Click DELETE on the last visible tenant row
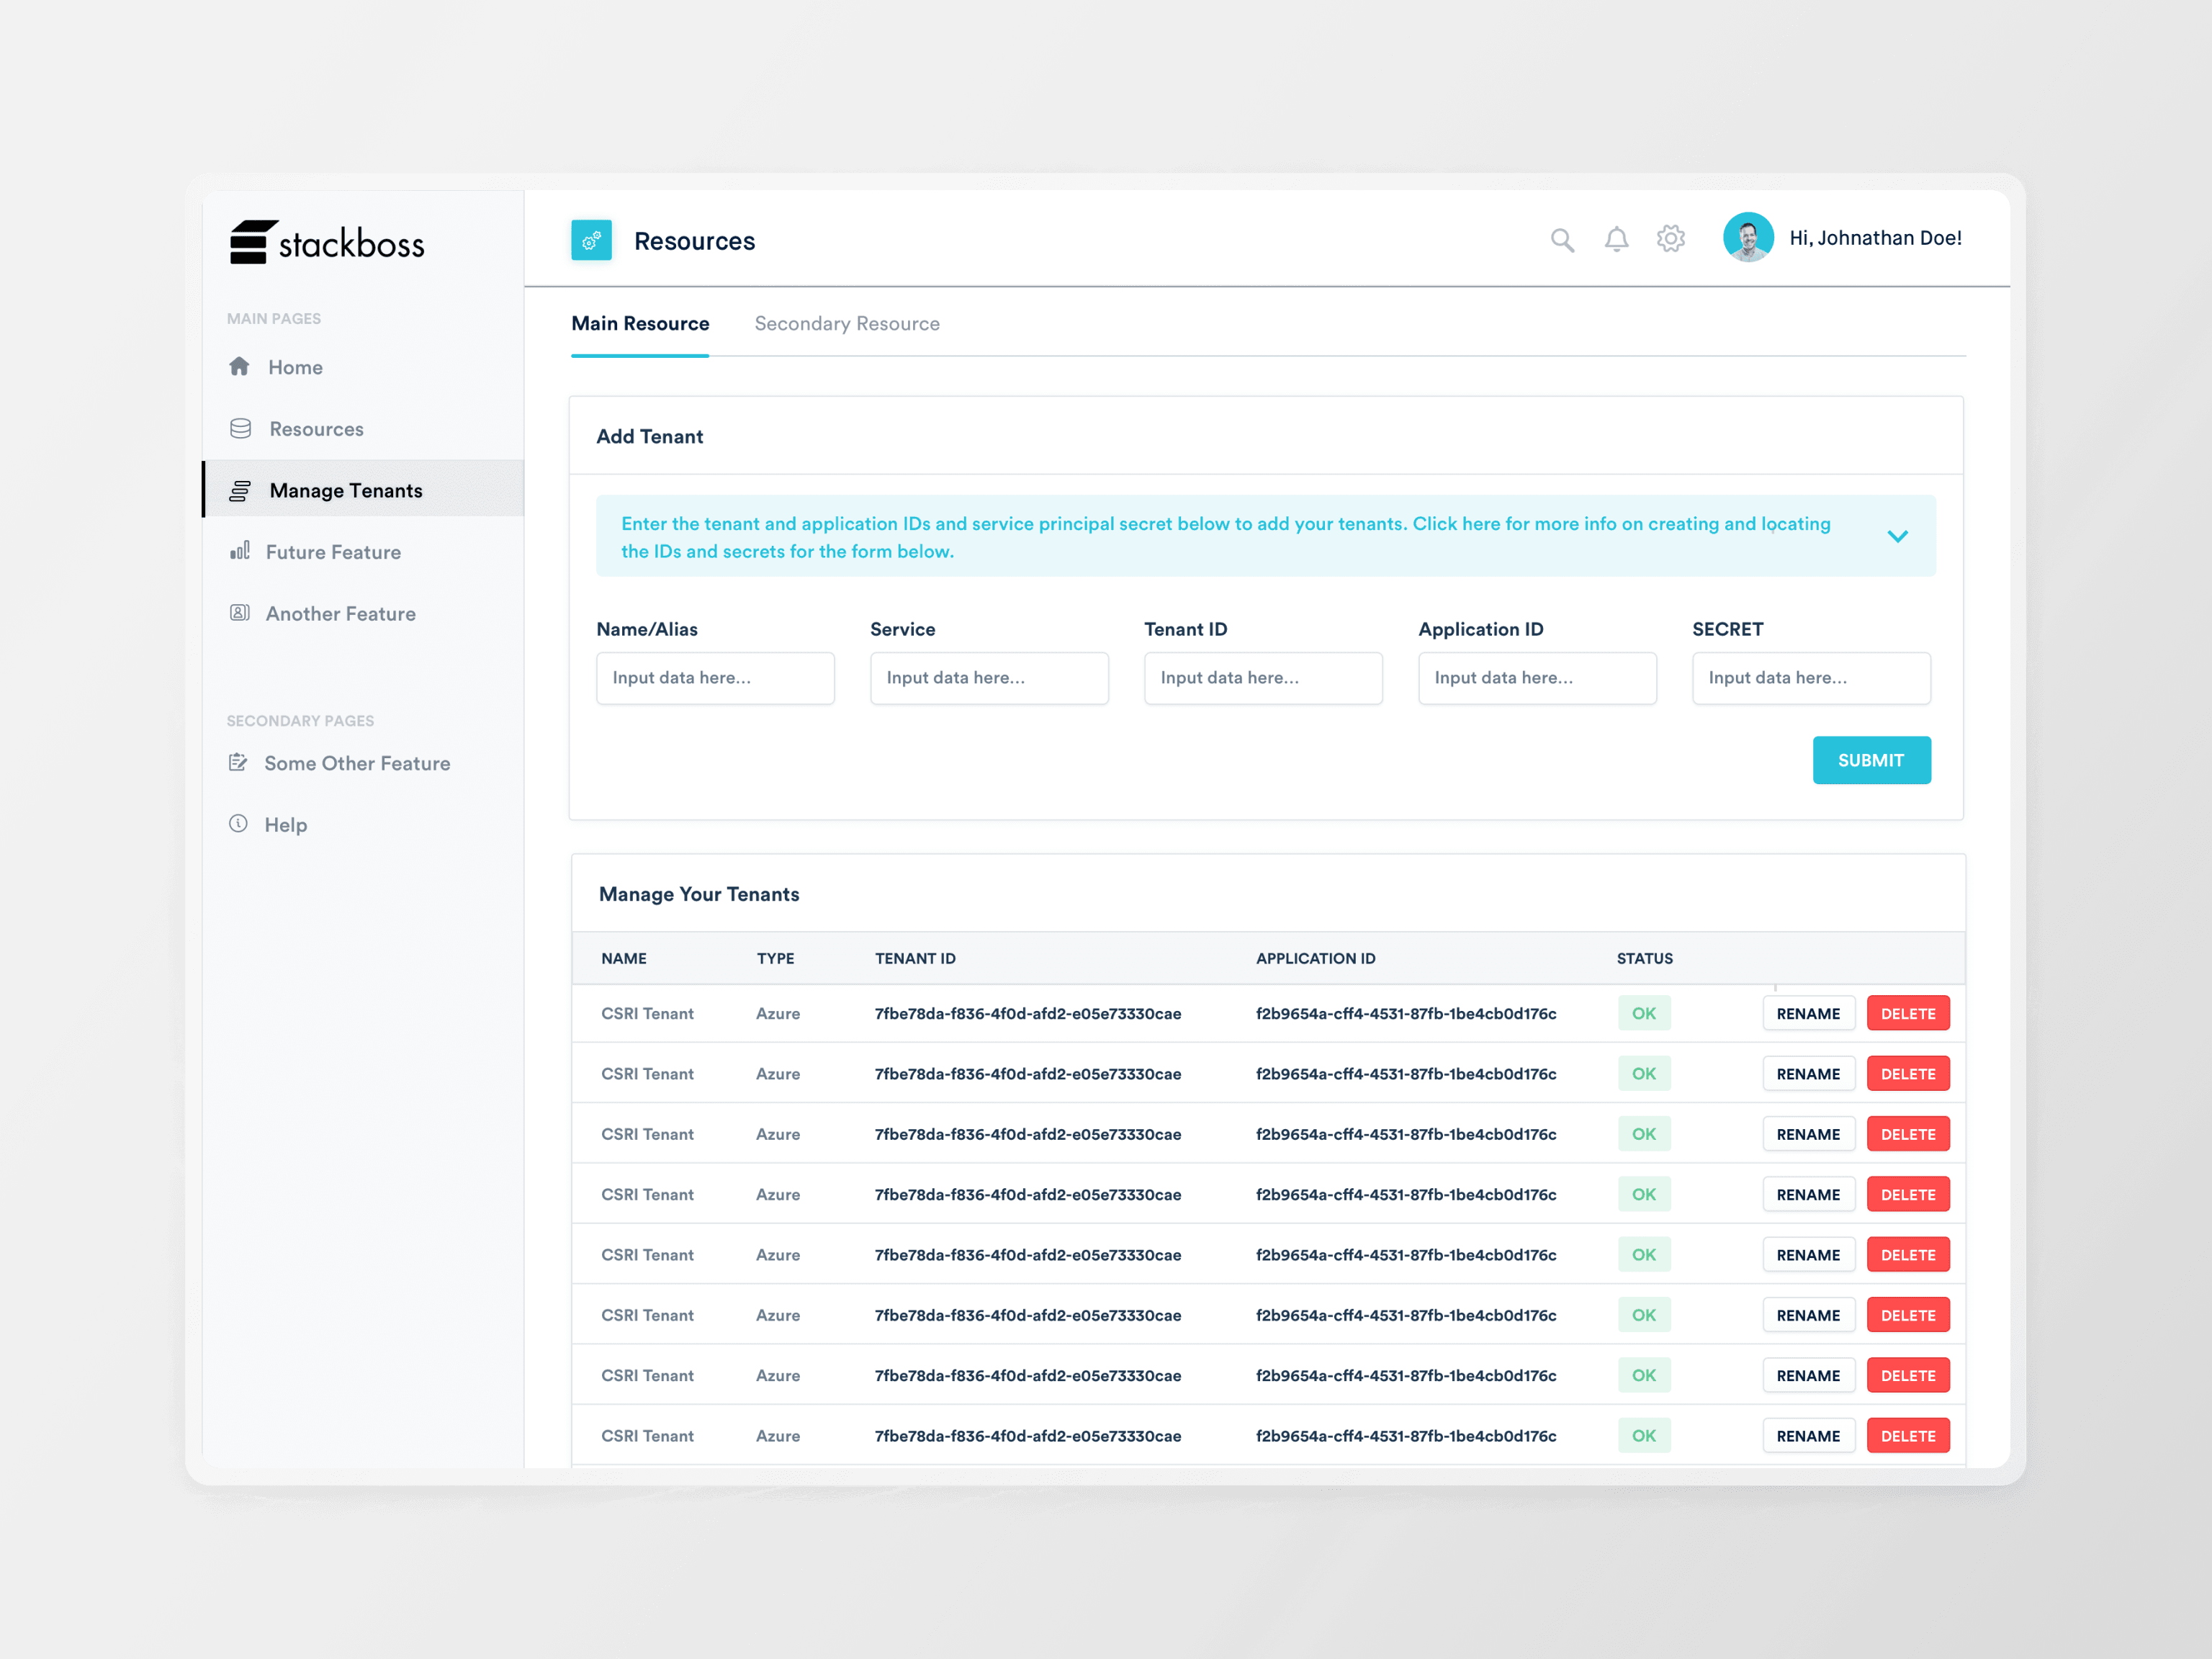The height and width of the screenshot is (1659, 2212). [1907, 1435]
